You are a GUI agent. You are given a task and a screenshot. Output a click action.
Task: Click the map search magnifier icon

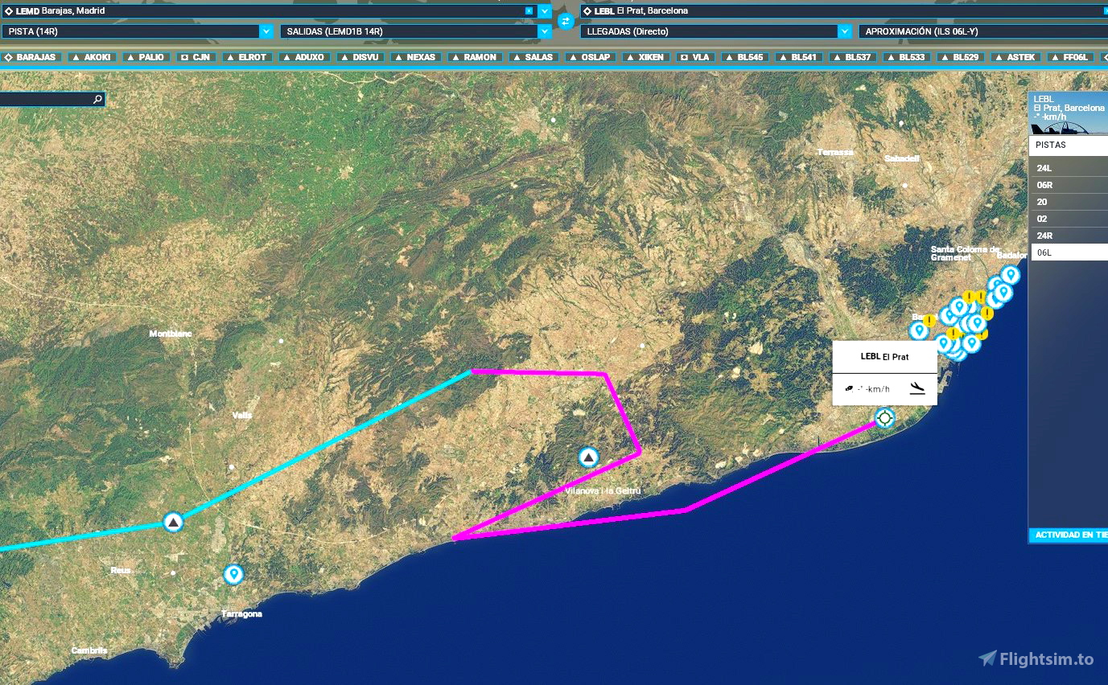coord(97,100)
